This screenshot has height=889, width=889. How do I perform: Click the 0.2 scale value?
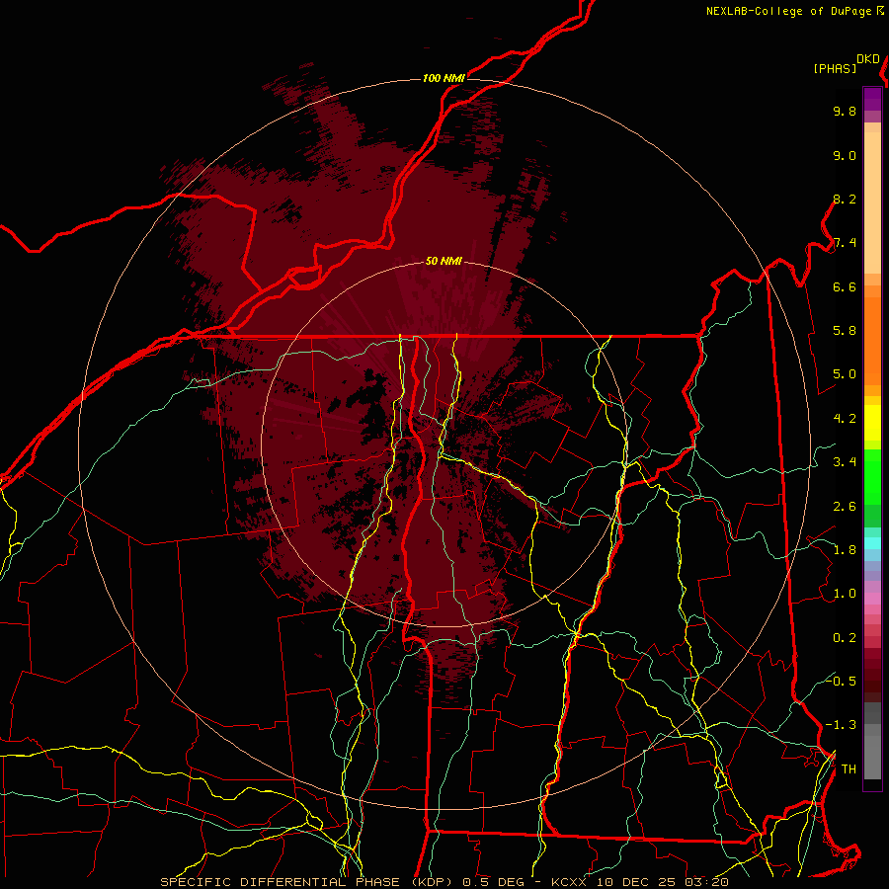(845, 638)
